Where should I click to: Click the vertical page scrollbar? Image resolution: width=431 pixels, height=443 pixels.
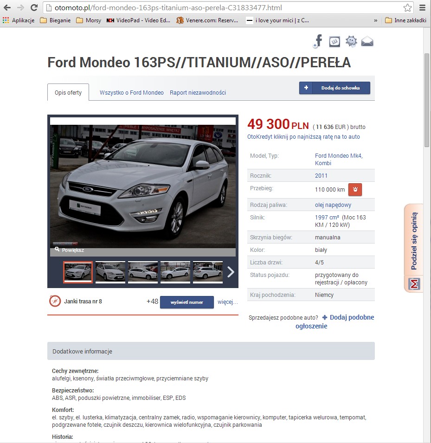[x=427, y=100]
